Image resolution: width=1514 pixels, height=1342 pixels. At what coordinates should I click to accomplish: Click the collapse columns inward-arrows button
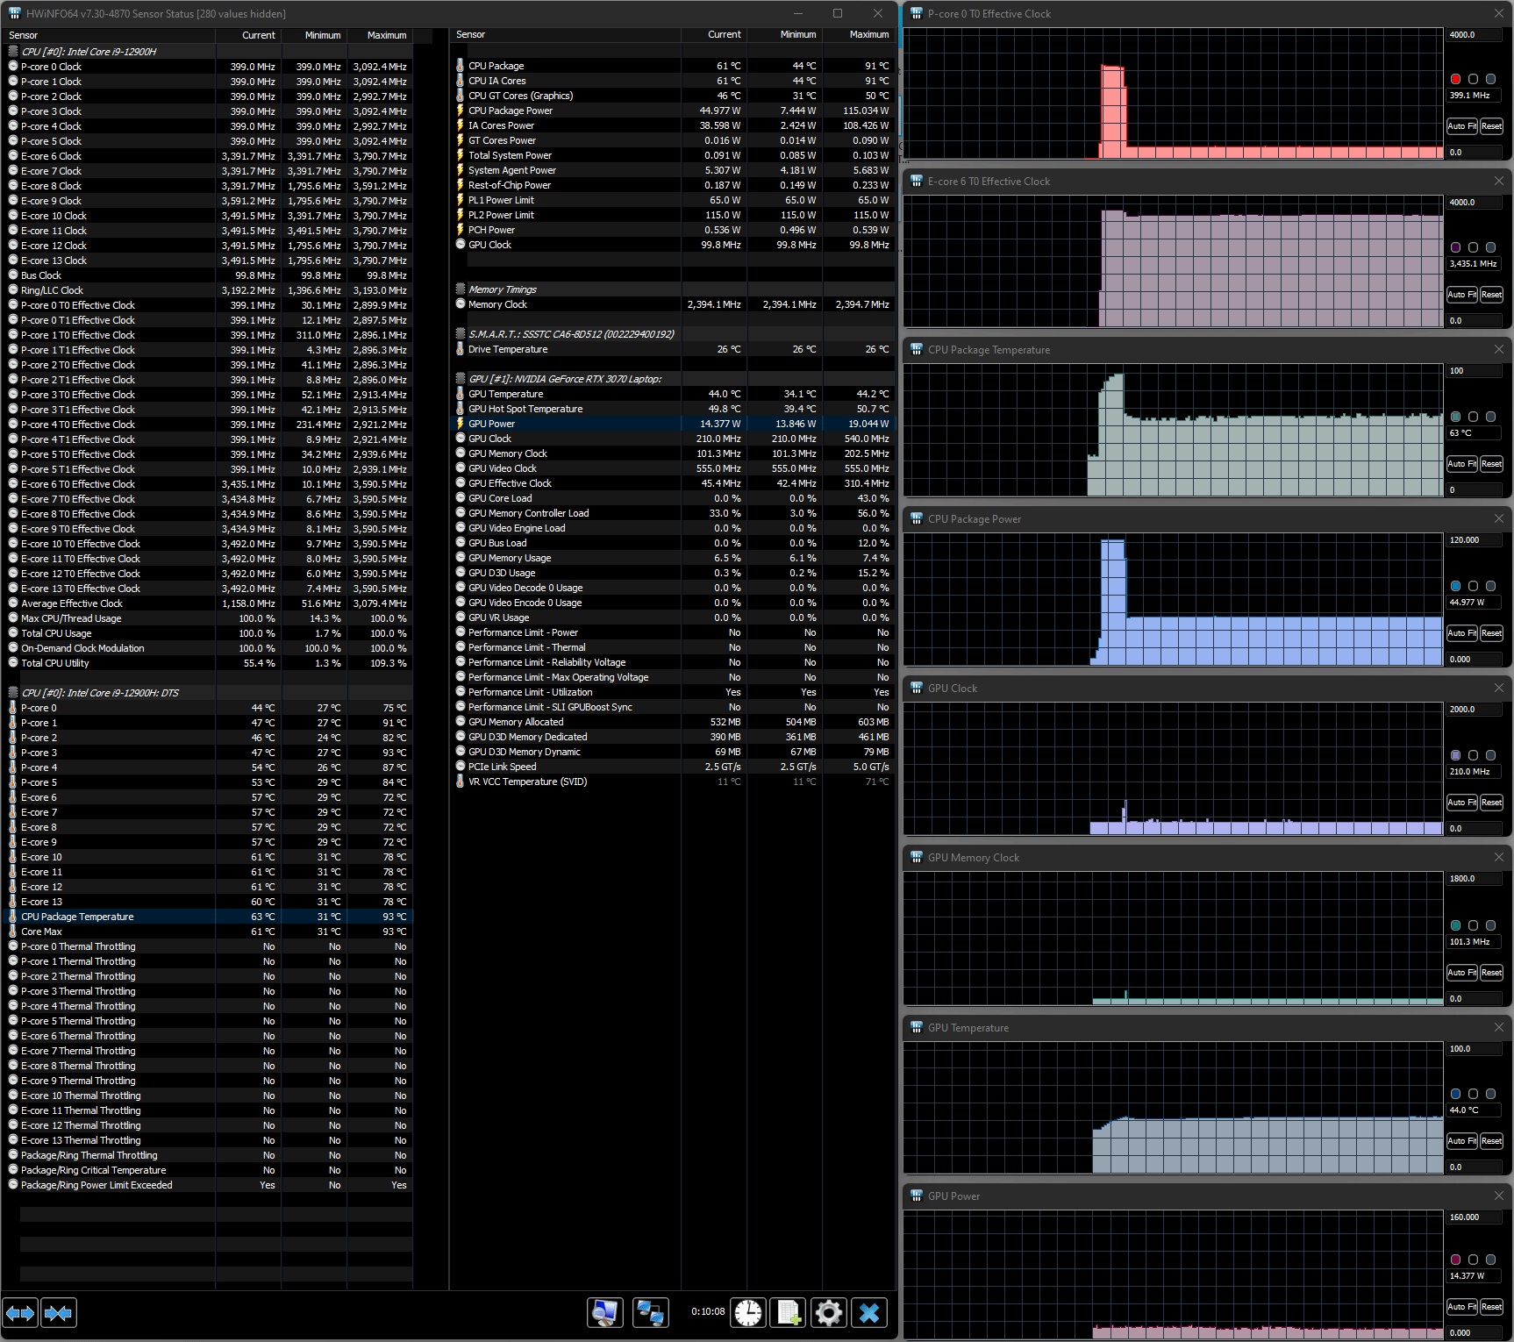click(59, 1313)
